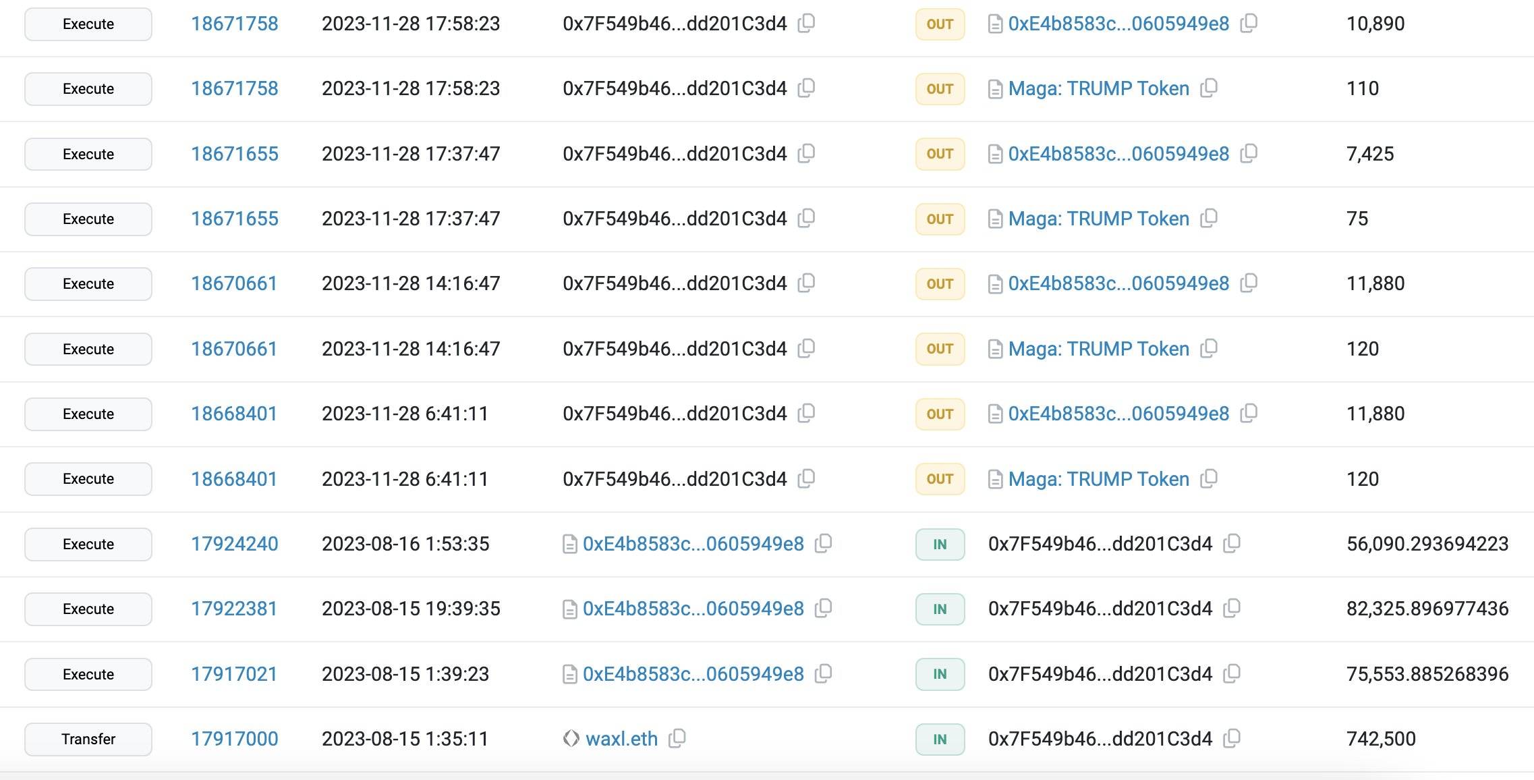The image size is (1534, 780).
Task: Copy the 0xE4b8583c address in 10,890 row
Action: click(1249, 24)
